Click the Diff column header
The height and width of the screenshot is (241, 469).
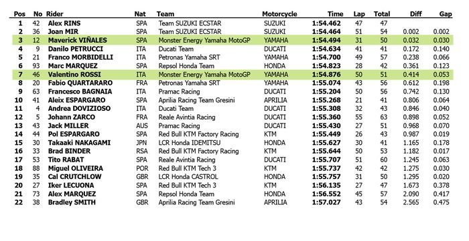click(x=416, y=14)
